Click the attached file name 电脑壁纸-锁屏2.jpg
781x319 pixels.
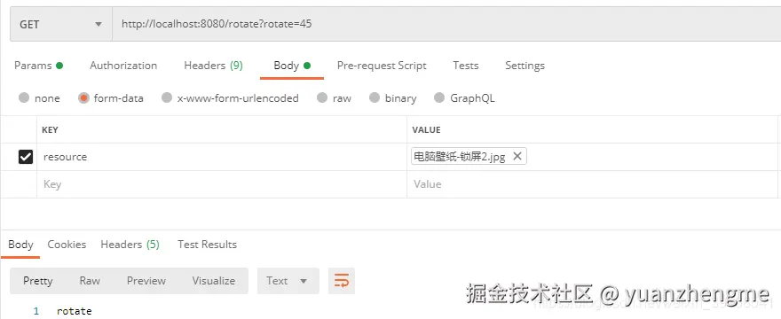[x=459, y=157]
